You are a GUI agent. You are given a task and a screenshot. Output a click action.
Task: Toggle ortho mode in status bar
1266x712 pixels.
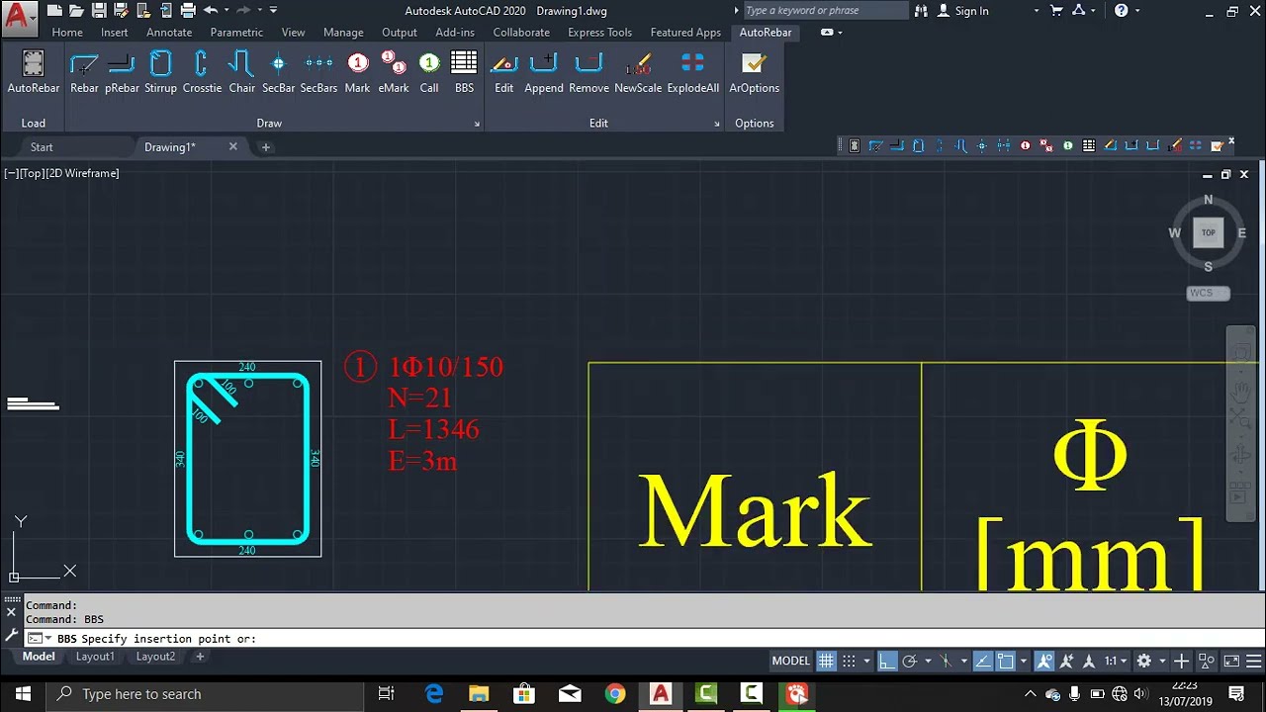887,661
